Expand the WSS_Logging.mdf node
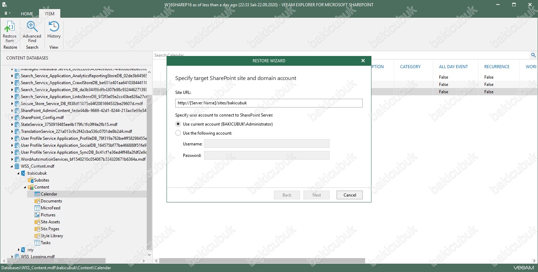 (12, 257)
